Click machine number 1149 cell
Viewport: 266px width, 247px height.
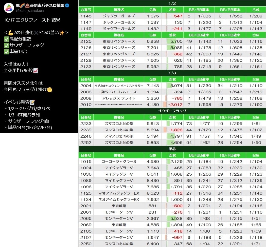(86, 29)
